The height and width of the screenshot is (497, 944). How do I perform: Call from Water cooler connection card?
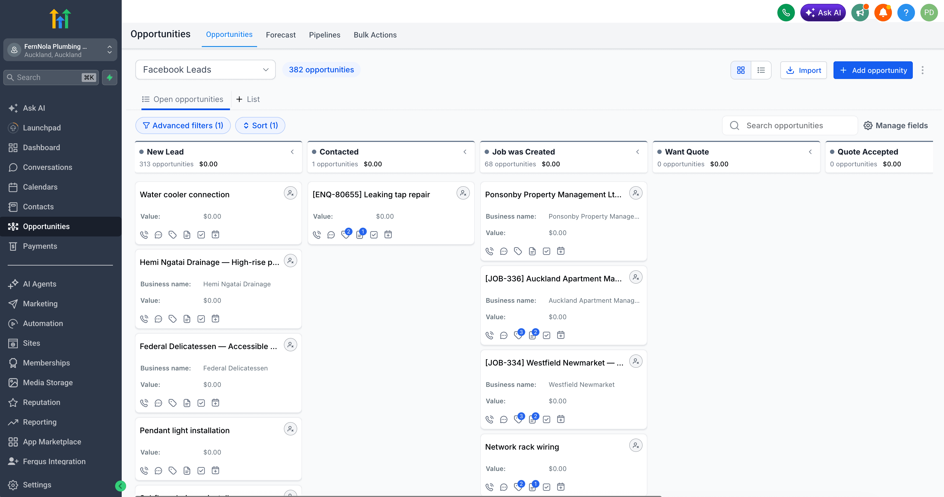pyautogui.click(x=144, y=235)
